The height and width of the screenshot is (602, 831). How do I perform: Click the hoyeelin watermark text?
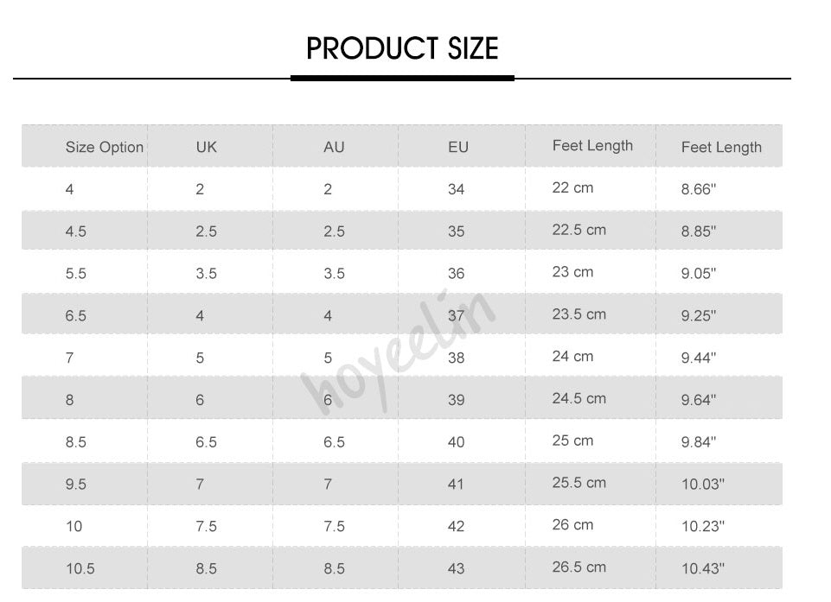click(x=398, y=352)
